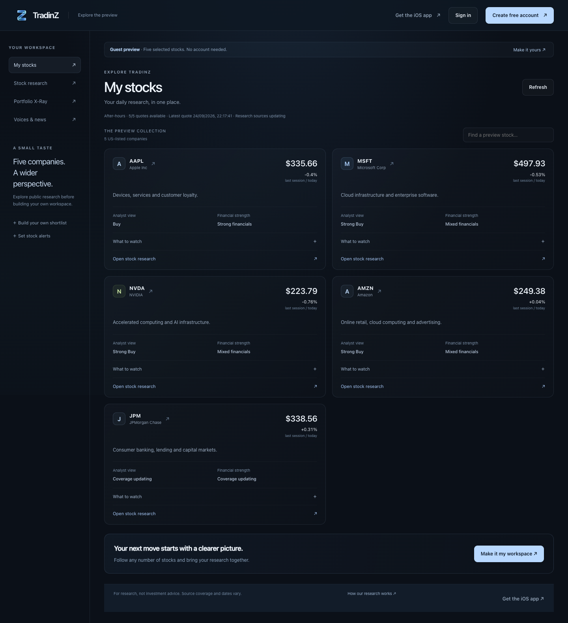Image resolution: width=568 pixels, height=623 pixels.
Task: Focus the Find a preview stock search field
Action: [508, 135]
